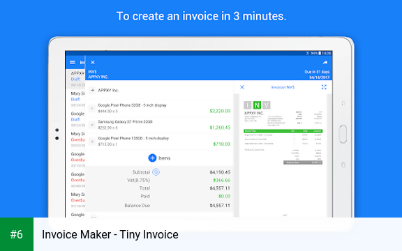Add items with the blue plus button

152,158
